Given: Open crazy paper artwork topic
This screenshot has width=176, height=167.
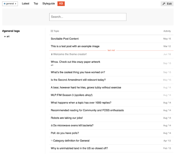Looking at the screenshot, I should (75, 62).
